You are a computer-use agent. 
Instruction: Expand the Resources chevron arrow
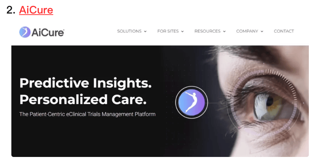click(x=224, y=31)
